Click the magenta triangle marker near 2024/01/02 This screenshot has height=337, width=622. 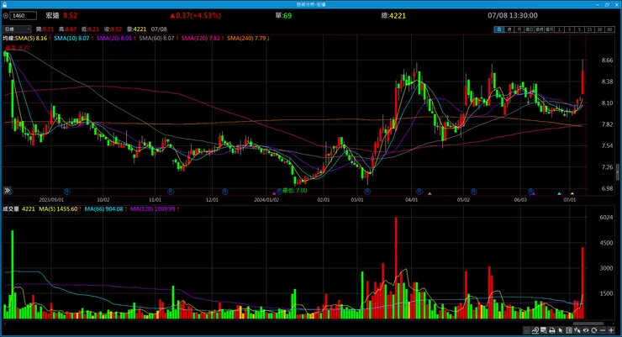tap(274, 193)
